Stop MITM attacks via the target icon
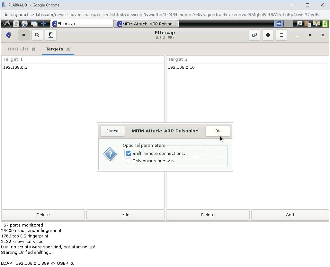This screenshot has height=267, width=330. point(268,35)
